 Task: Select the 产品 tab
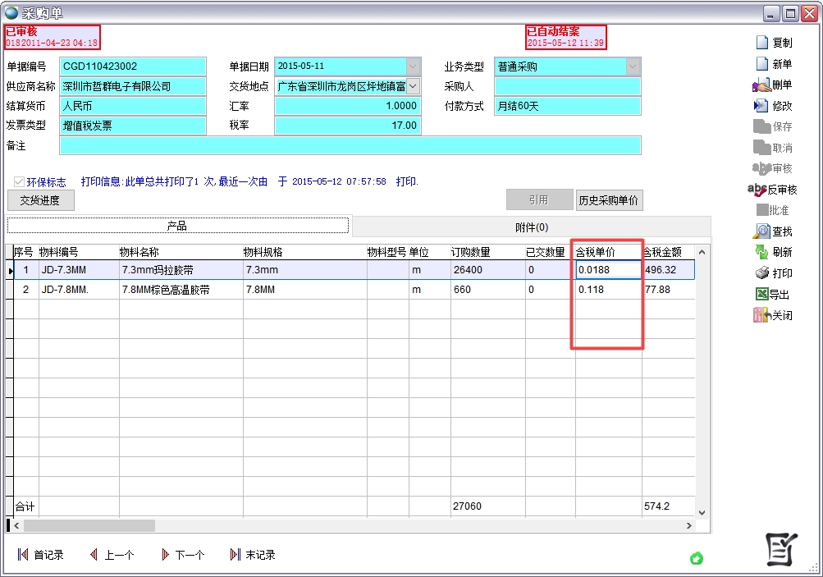pyautogui.click(x=177, y=226)
